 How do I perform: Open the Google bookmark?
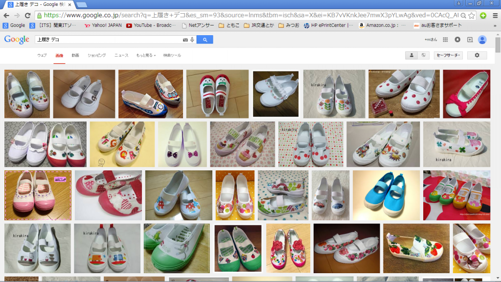(x=14, y=25)
